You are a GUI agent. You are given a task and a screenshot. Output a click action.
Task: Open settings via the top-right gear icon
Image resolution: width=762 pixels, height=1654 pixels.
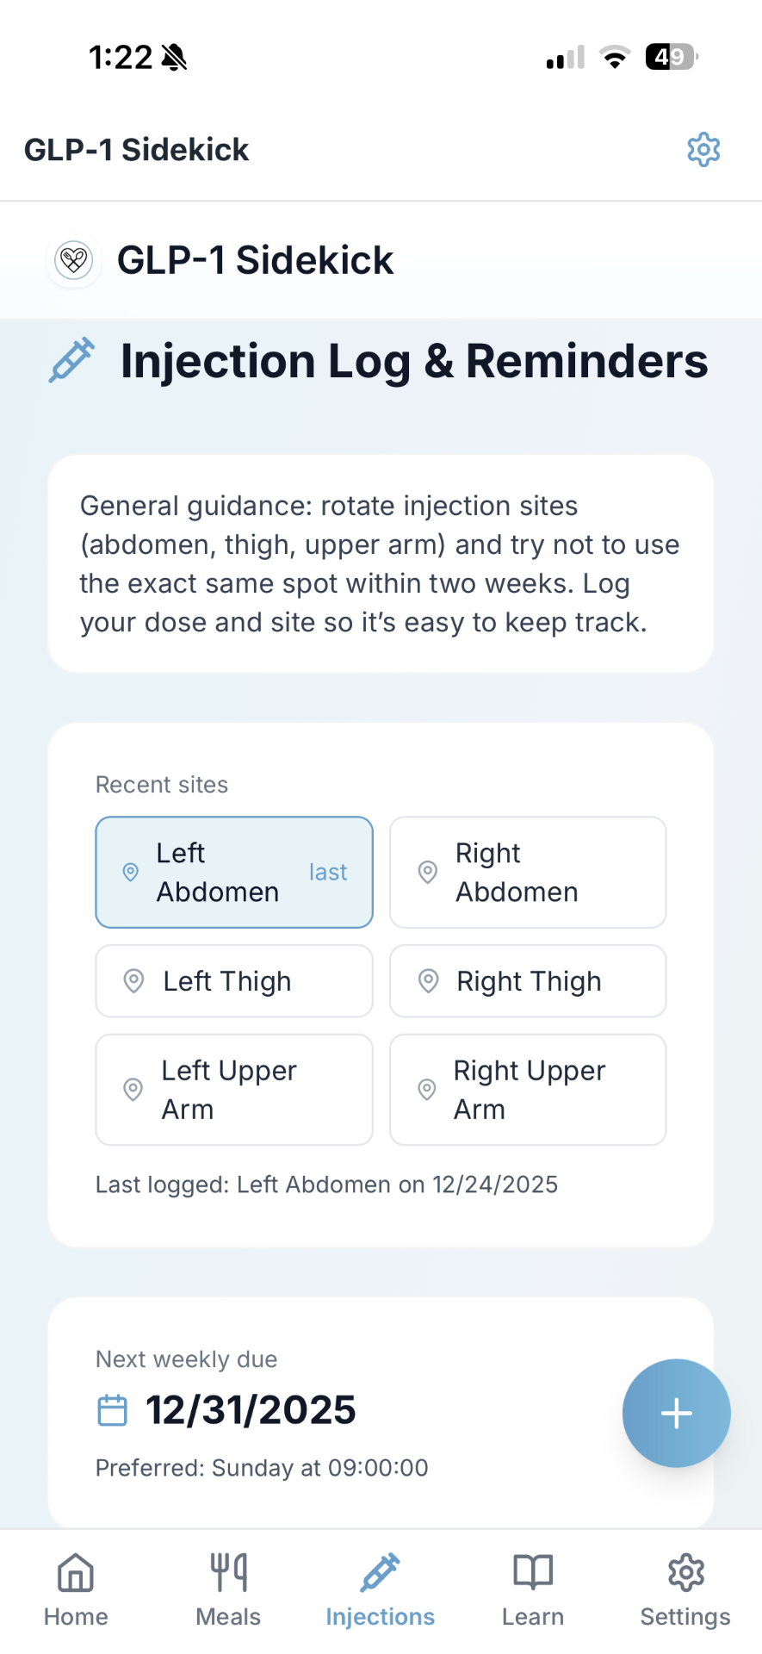703,150
